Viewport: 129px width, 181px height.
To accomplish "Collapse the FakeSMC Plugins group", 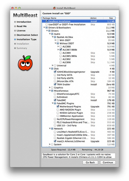I will [53, 103].
